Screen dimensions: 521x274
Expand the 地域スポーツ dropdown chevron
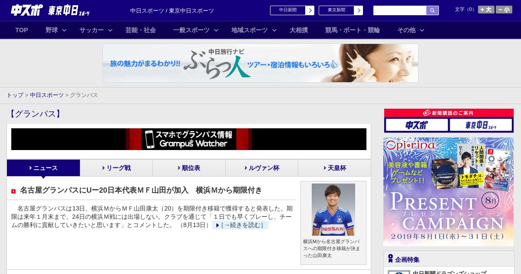pyautogui.click(x=274, y=30)
